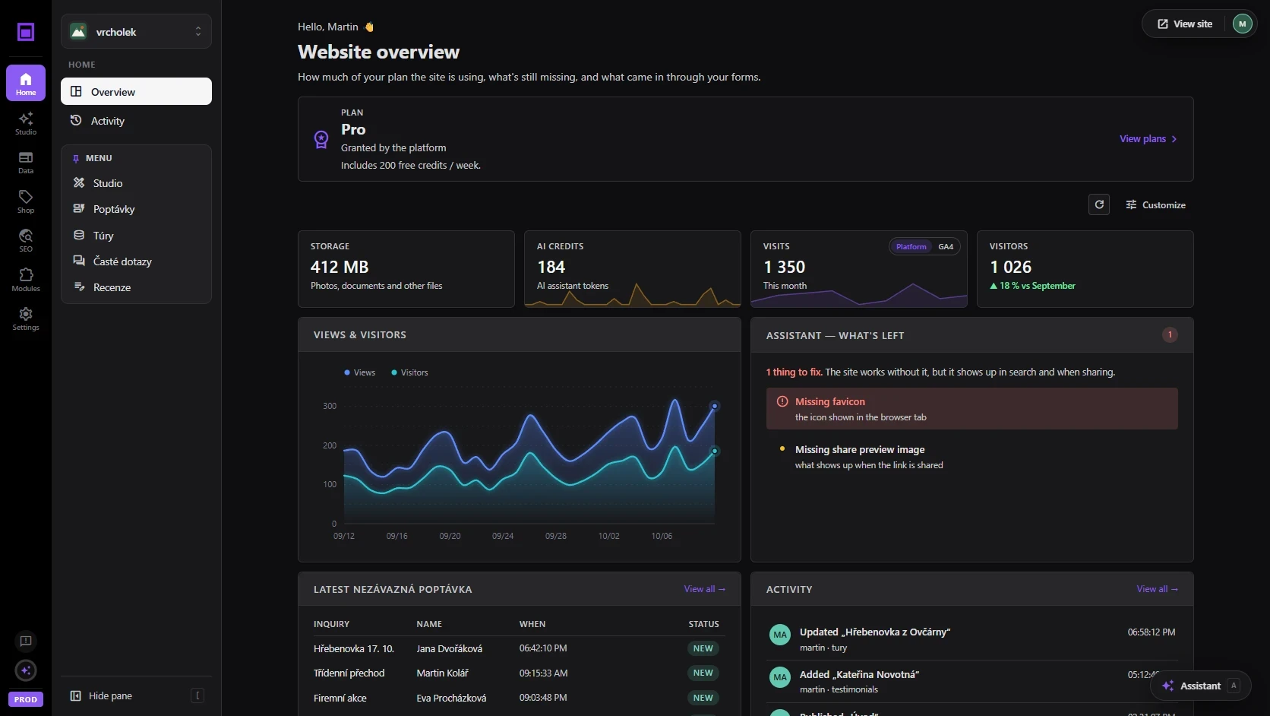
Task: Open the Modules puzzle icon
Action: (x=26, y=279)
